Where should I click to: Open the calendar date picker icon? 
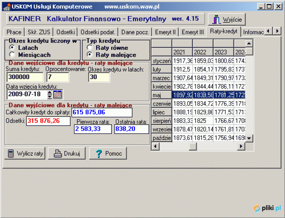(57, 94)
